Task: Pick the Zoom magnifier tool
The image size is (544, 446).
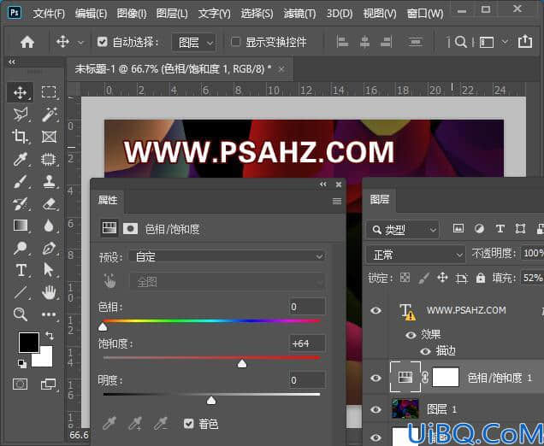Action: [20, 314]
